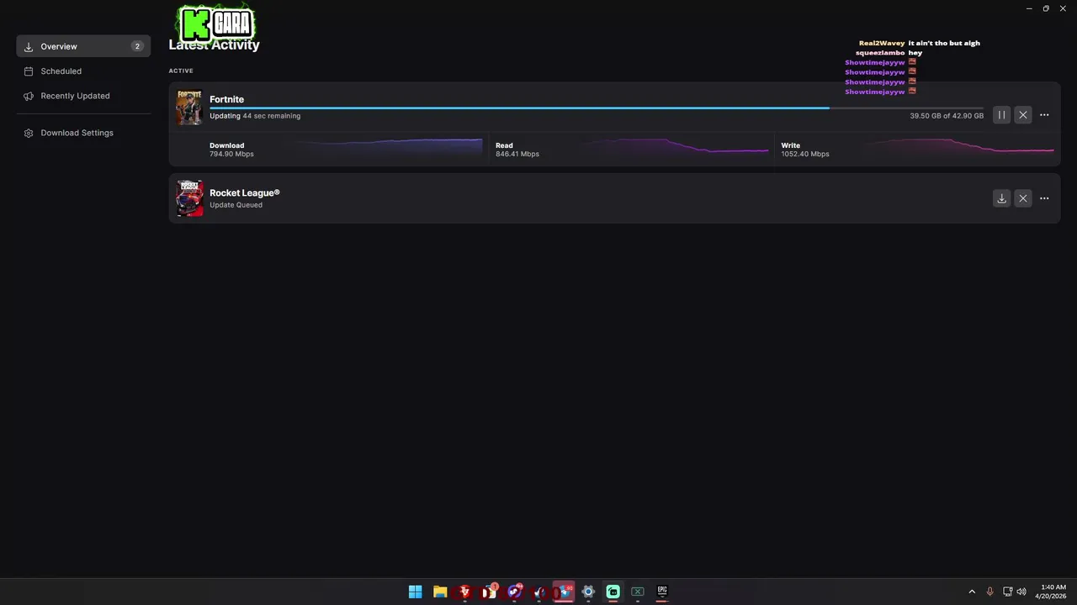Click the Overview count badge showing 2

click(137, 46)
